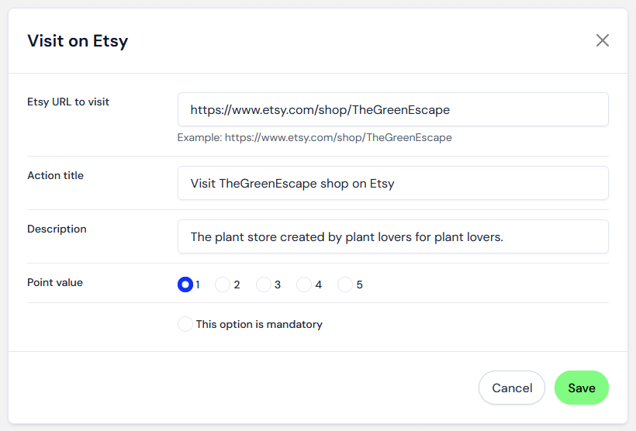This screenshot has height=431, width=636.
Task: Click into the Description input field
Action: (392, 236)
